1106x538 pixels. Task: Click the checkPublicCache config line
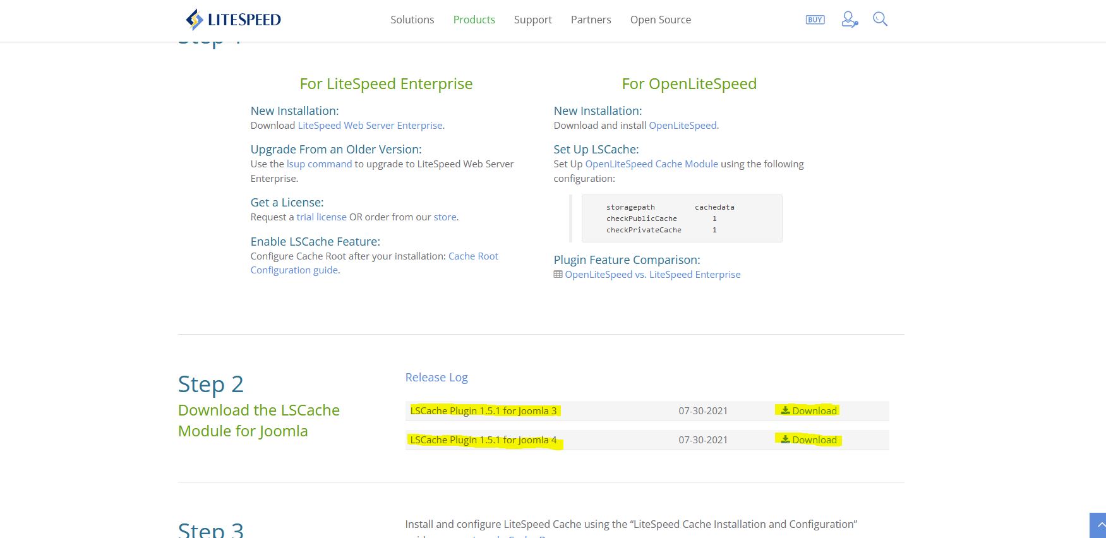[661, 218]
